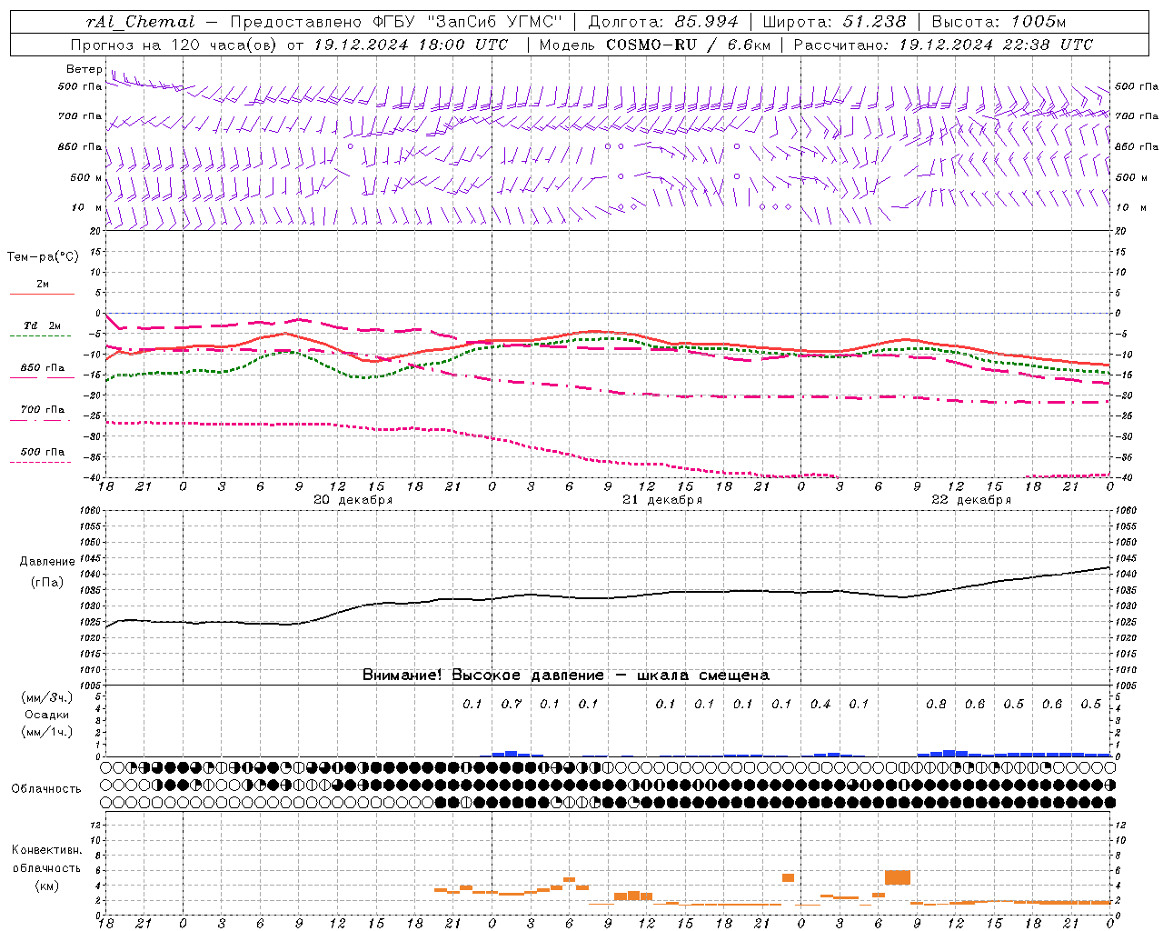Click the '(гПа)' unit label under Давление

[x=47, y=583]
